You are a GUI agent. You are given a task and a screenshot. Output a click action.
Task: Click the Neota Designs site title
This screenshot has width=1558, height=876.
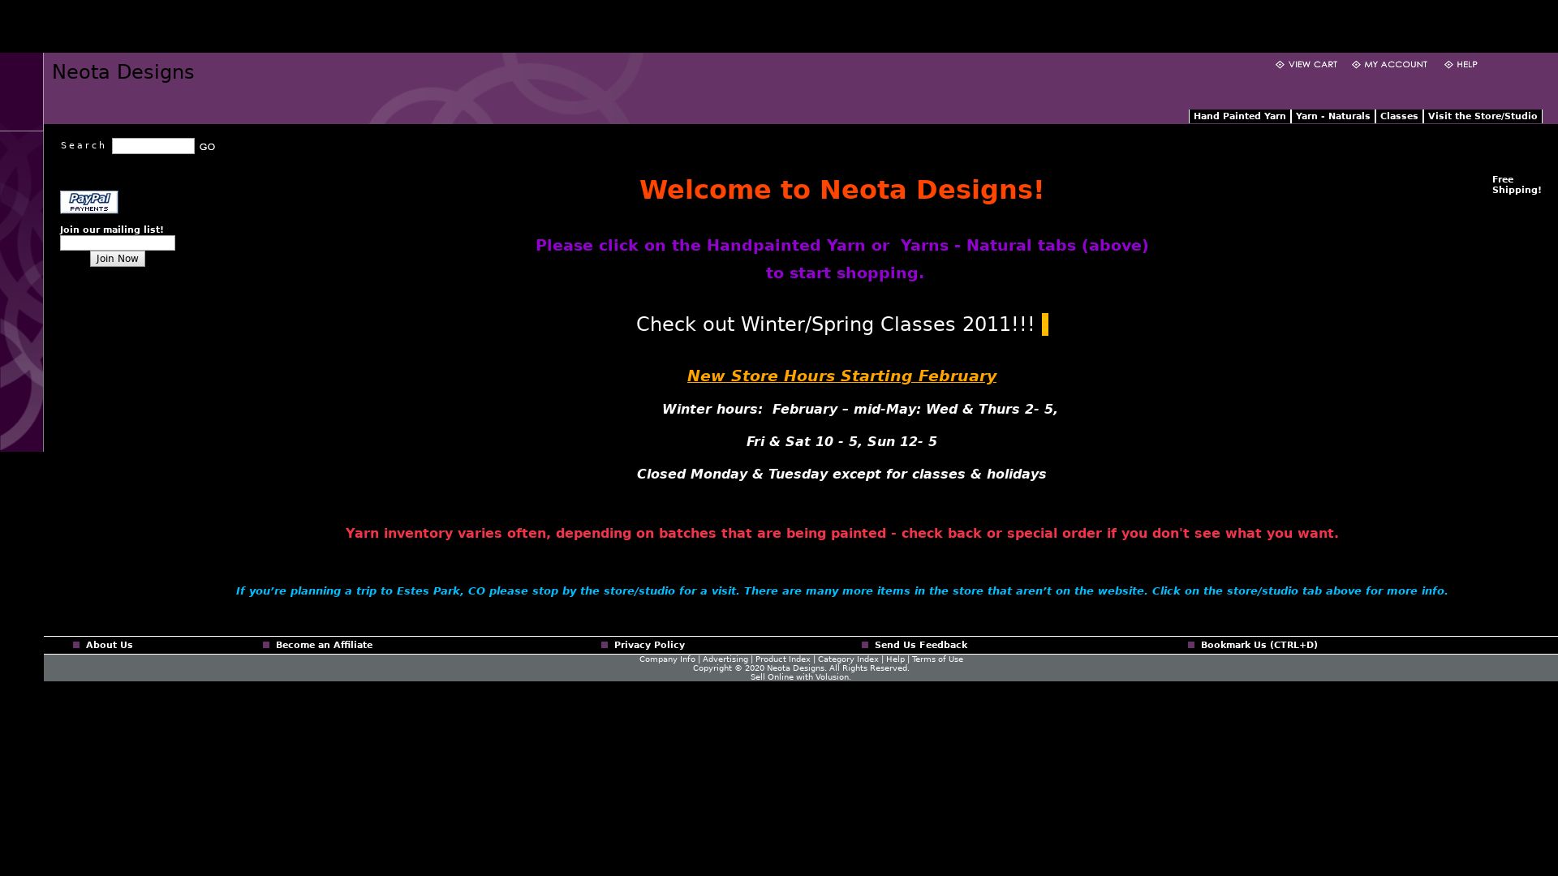click(123, 72)
